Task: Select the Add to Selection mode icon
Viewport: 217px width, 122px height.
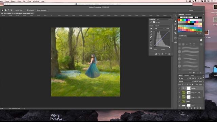Action: coord(5,10)
